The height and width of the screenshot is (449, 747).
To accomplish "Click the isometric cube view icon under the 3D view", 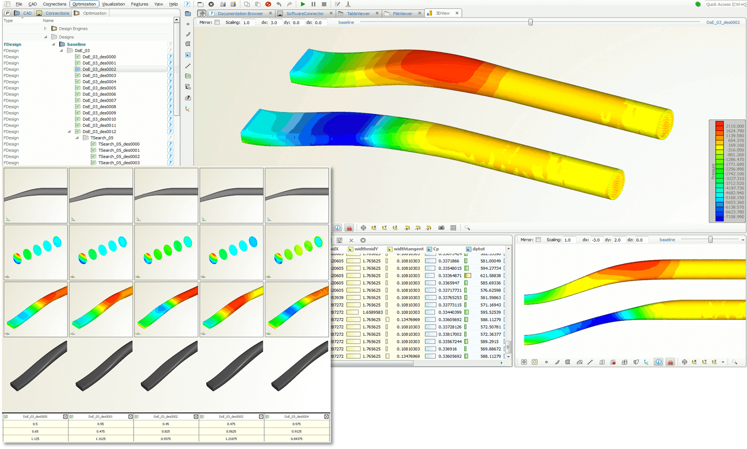I will coord(364,228).
